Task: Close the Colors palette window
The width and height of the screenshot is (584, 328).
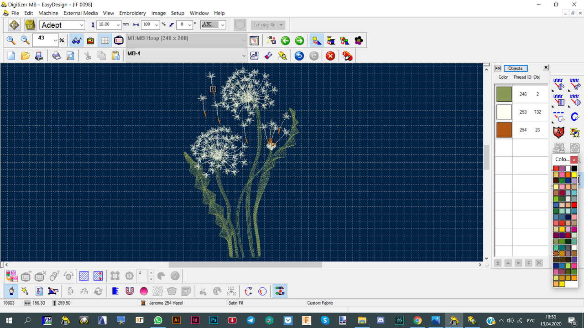Action: [x=574, y=159]
